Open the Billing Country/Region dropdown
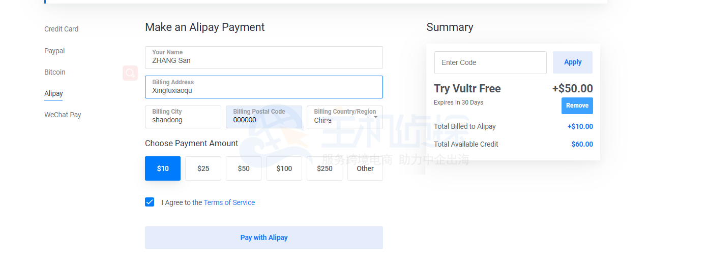This screenshot has width=707, height=274. 344,117
